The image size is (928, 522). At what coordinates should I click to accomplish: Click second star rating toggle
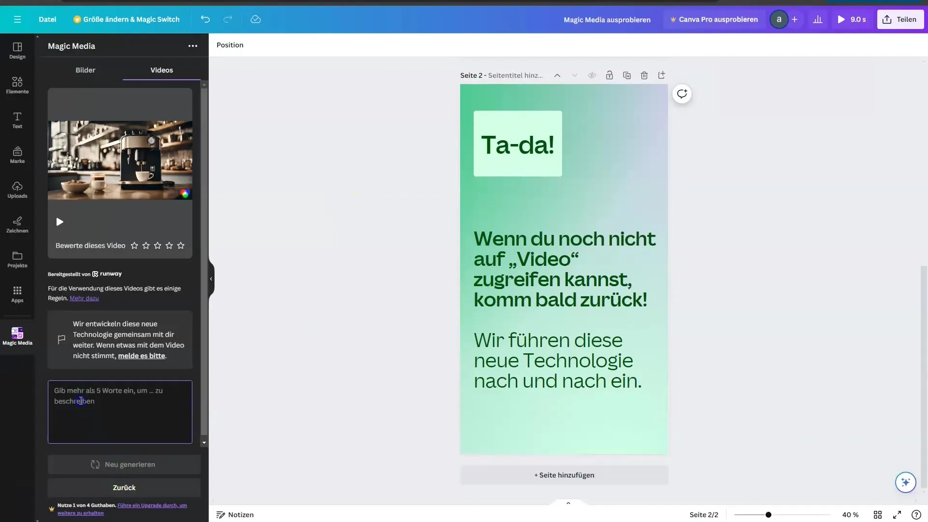pos(146,246)
